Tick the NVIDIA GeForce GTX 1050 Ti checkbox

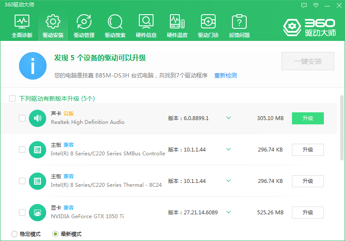pos(22,212)
